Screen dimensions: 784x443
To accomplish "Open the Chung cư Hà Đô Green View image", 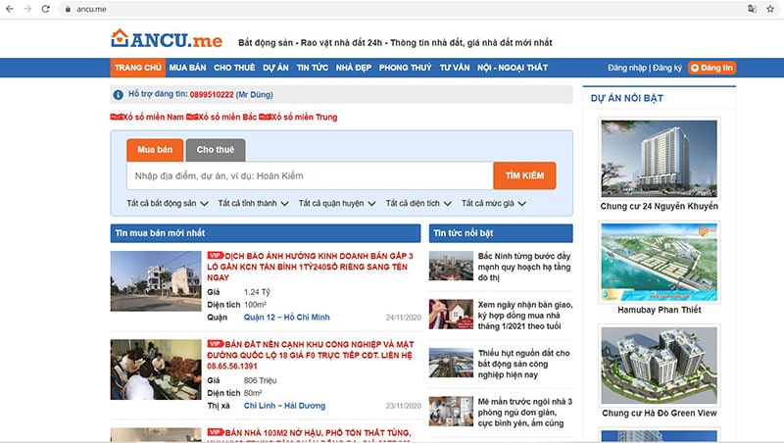I will point(659,366).
